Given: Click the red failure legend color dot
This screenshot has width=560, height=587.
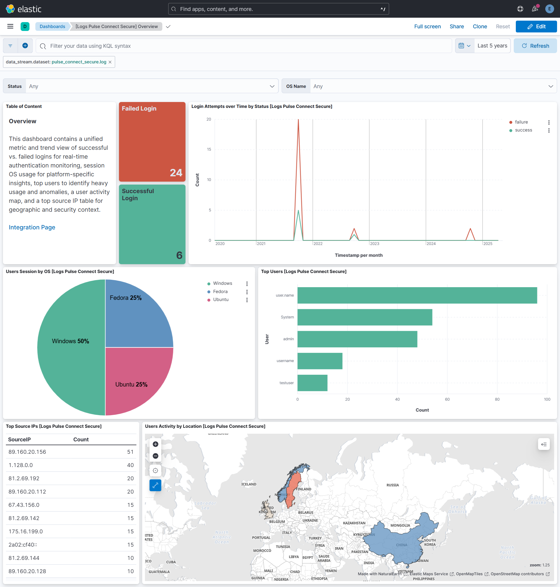Looking at the screenshot, I should (x=511, y=122).
